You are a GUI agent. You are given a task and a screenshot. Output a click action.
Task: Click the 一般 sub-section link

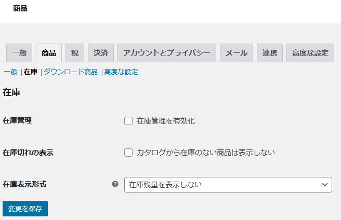pos(11,72)
